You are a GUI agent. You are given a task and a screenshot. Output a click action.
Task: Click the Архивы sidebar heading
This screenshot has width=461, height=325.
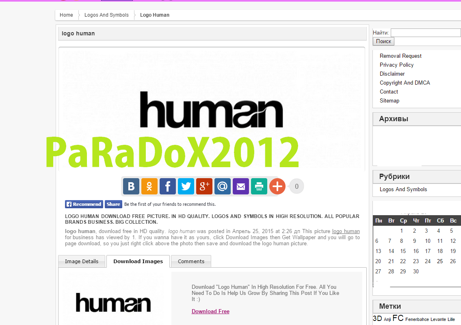click(x=394, y=119)
